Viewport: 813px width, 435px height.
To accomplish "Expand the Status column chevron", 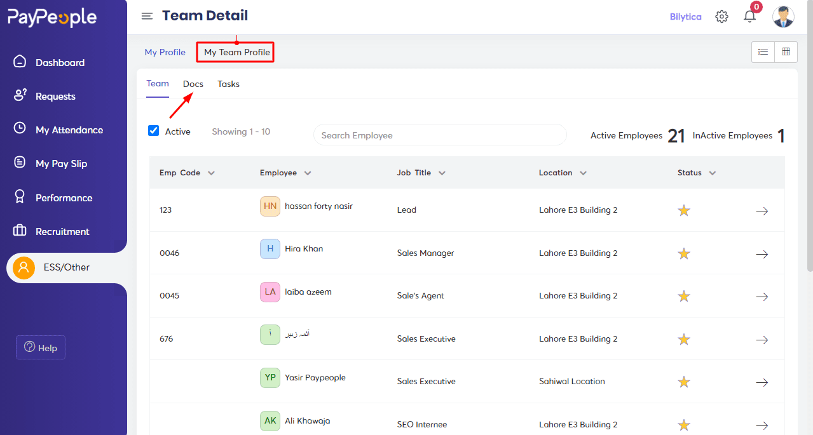I will click(713, 173).
